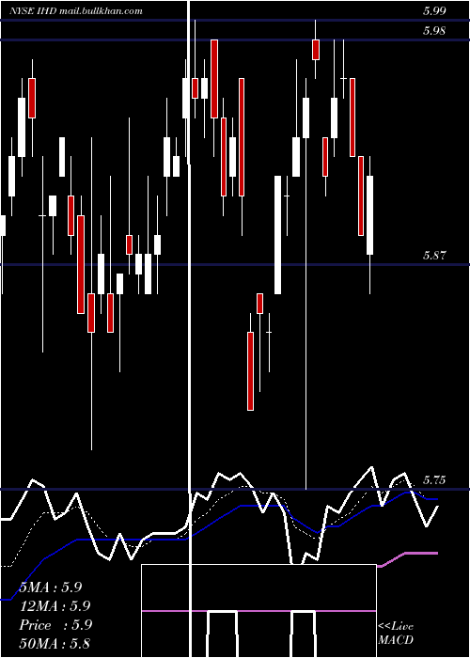Viewport: 470px width, 658px height.
Task: Click the 5.99 price level label
Action: (x=434, y=11)
